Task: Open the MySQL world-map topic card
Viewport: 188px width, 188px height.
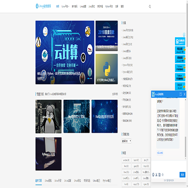Action: (x=77, y=116)
